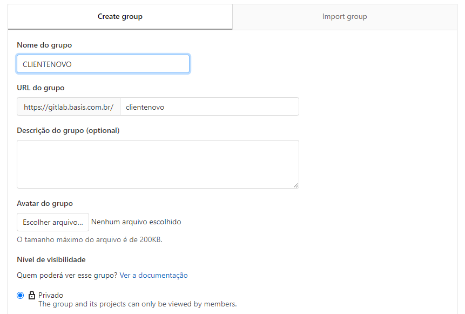Click the Descrição do grupo (optional) label
The height and width of the screenshot is (314, 465).
(68, 130)
